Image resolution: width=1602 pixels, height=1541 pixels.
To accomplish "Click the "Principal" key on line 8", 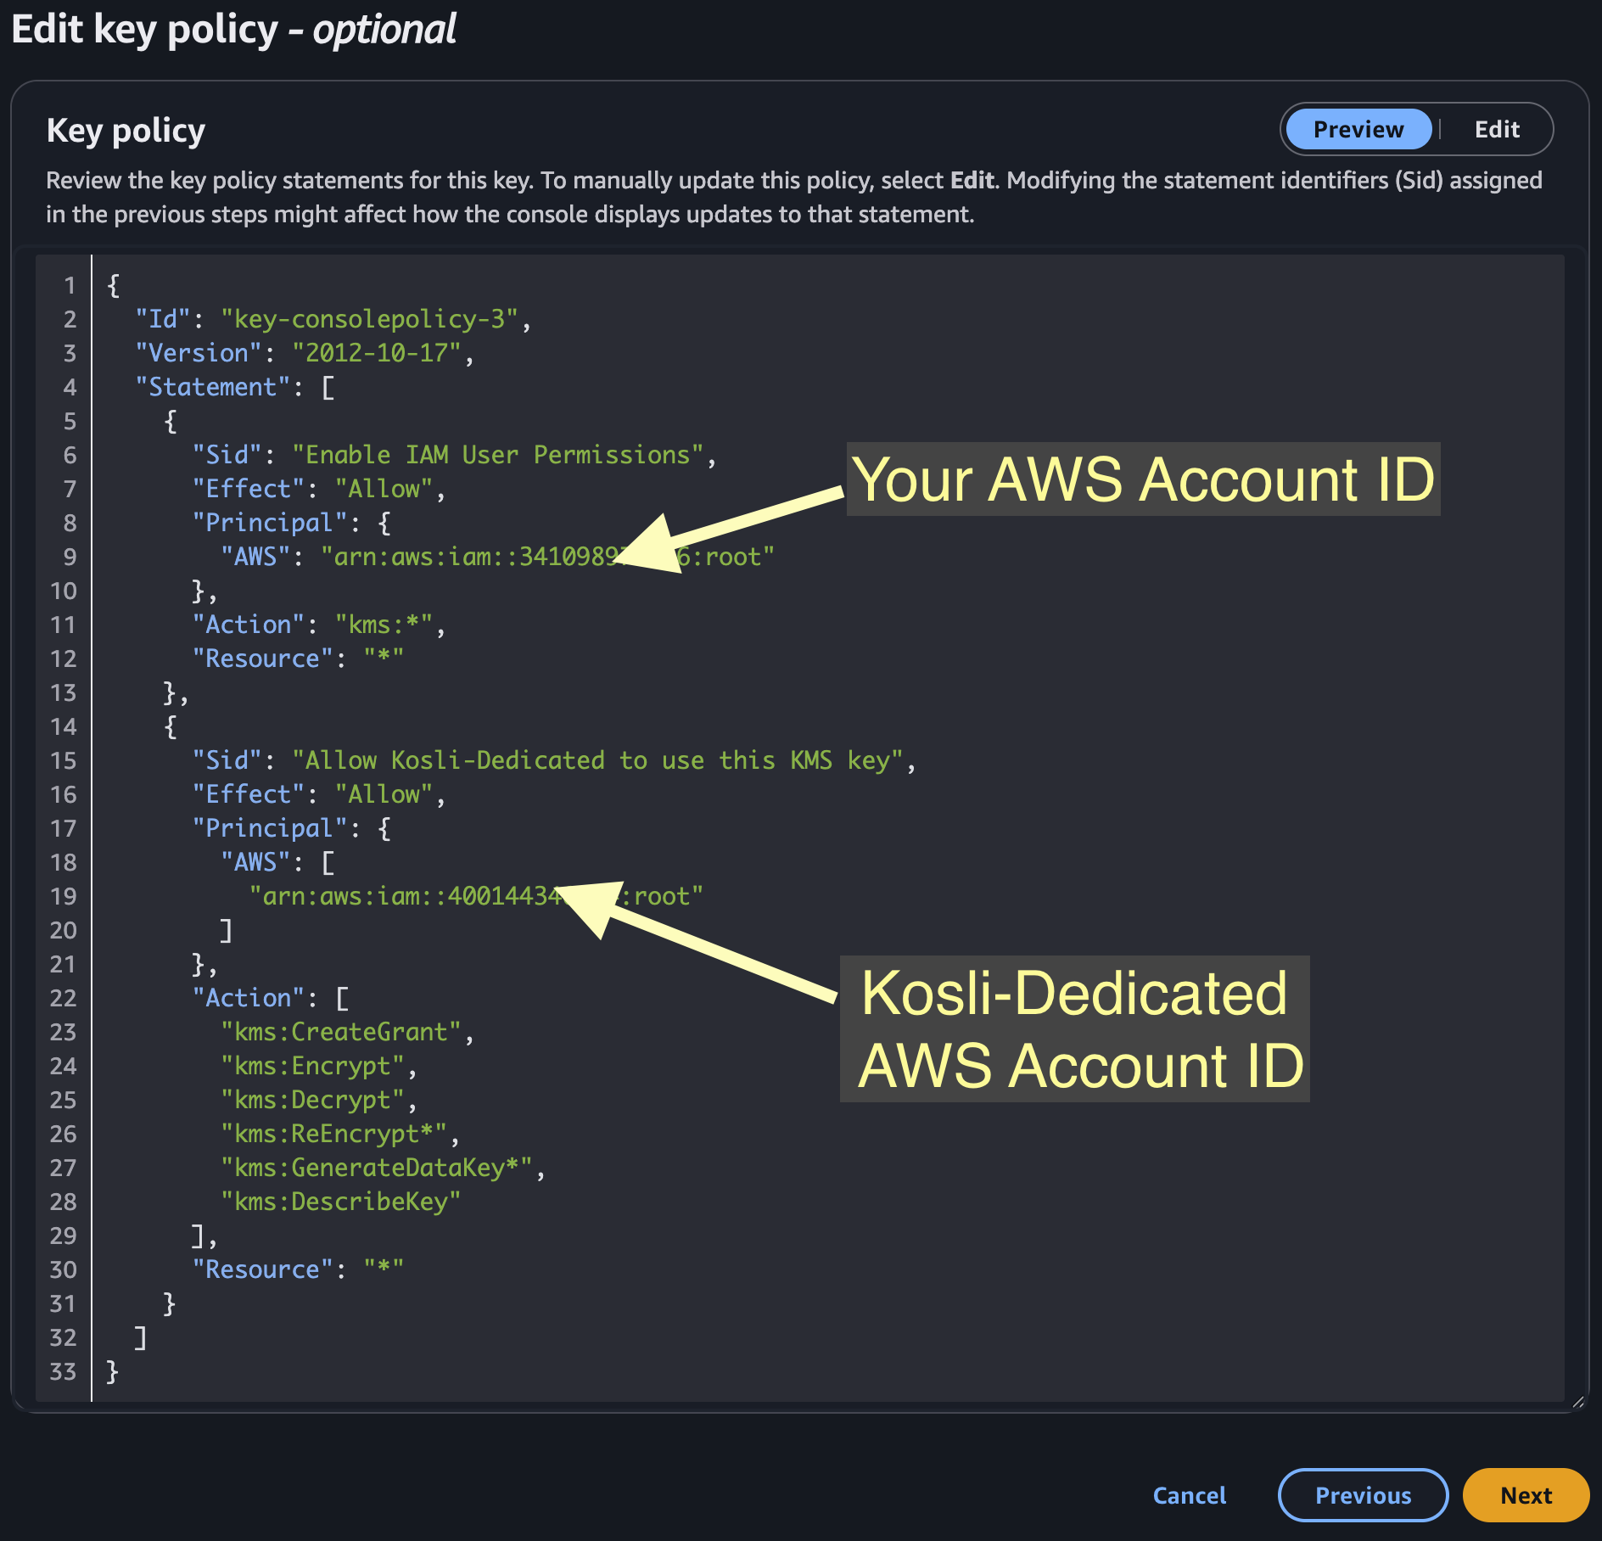I will pyautogui.click(x=270, y=523).
